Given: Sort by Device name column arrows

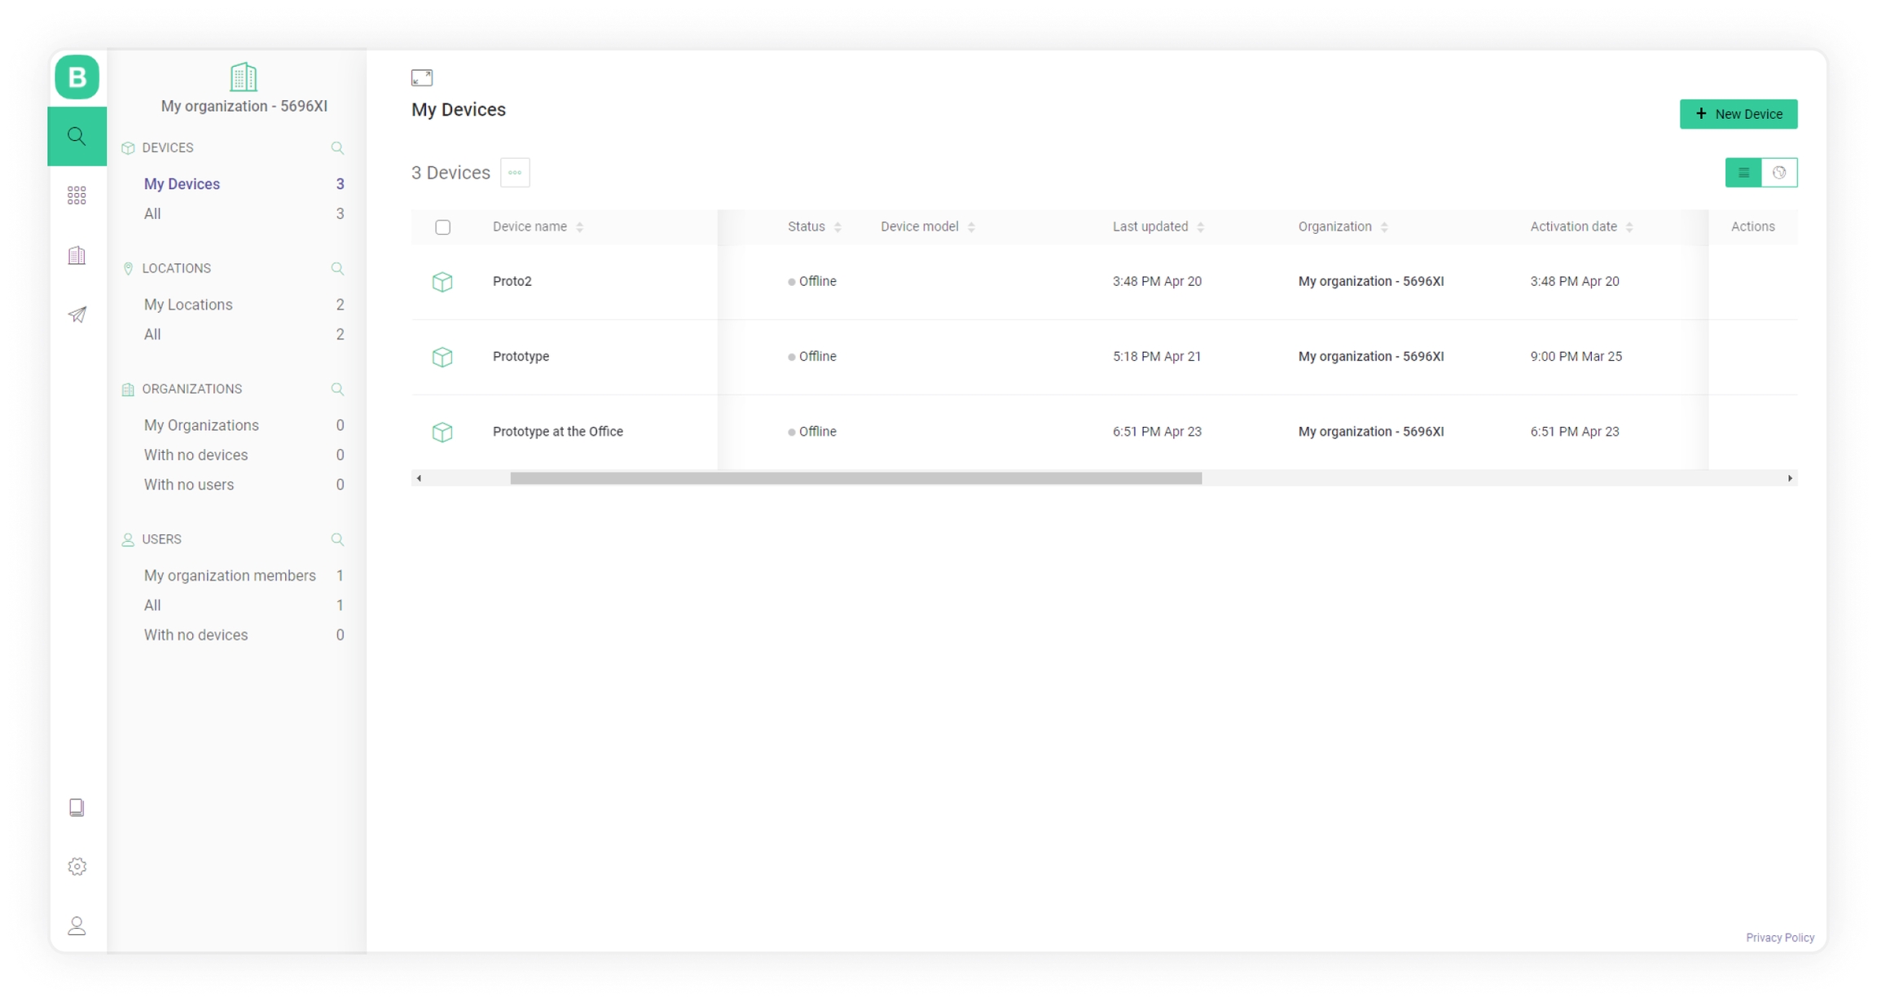Looking at the screenshot, I should point(580,227).
